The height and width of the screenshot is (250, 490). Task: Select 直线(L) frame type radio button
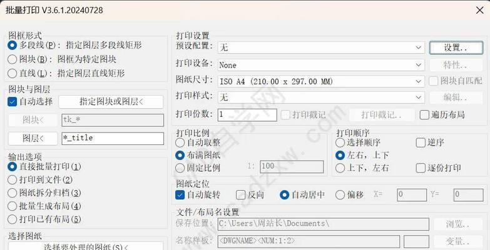coord(12,73)
